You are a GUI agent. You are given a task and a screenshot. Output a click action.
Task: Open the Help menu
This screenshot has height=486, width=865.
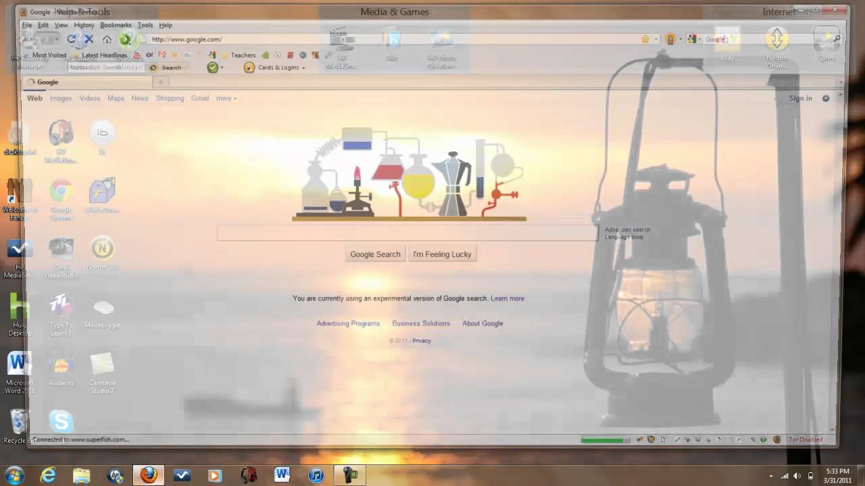click(x=166, y=25)
